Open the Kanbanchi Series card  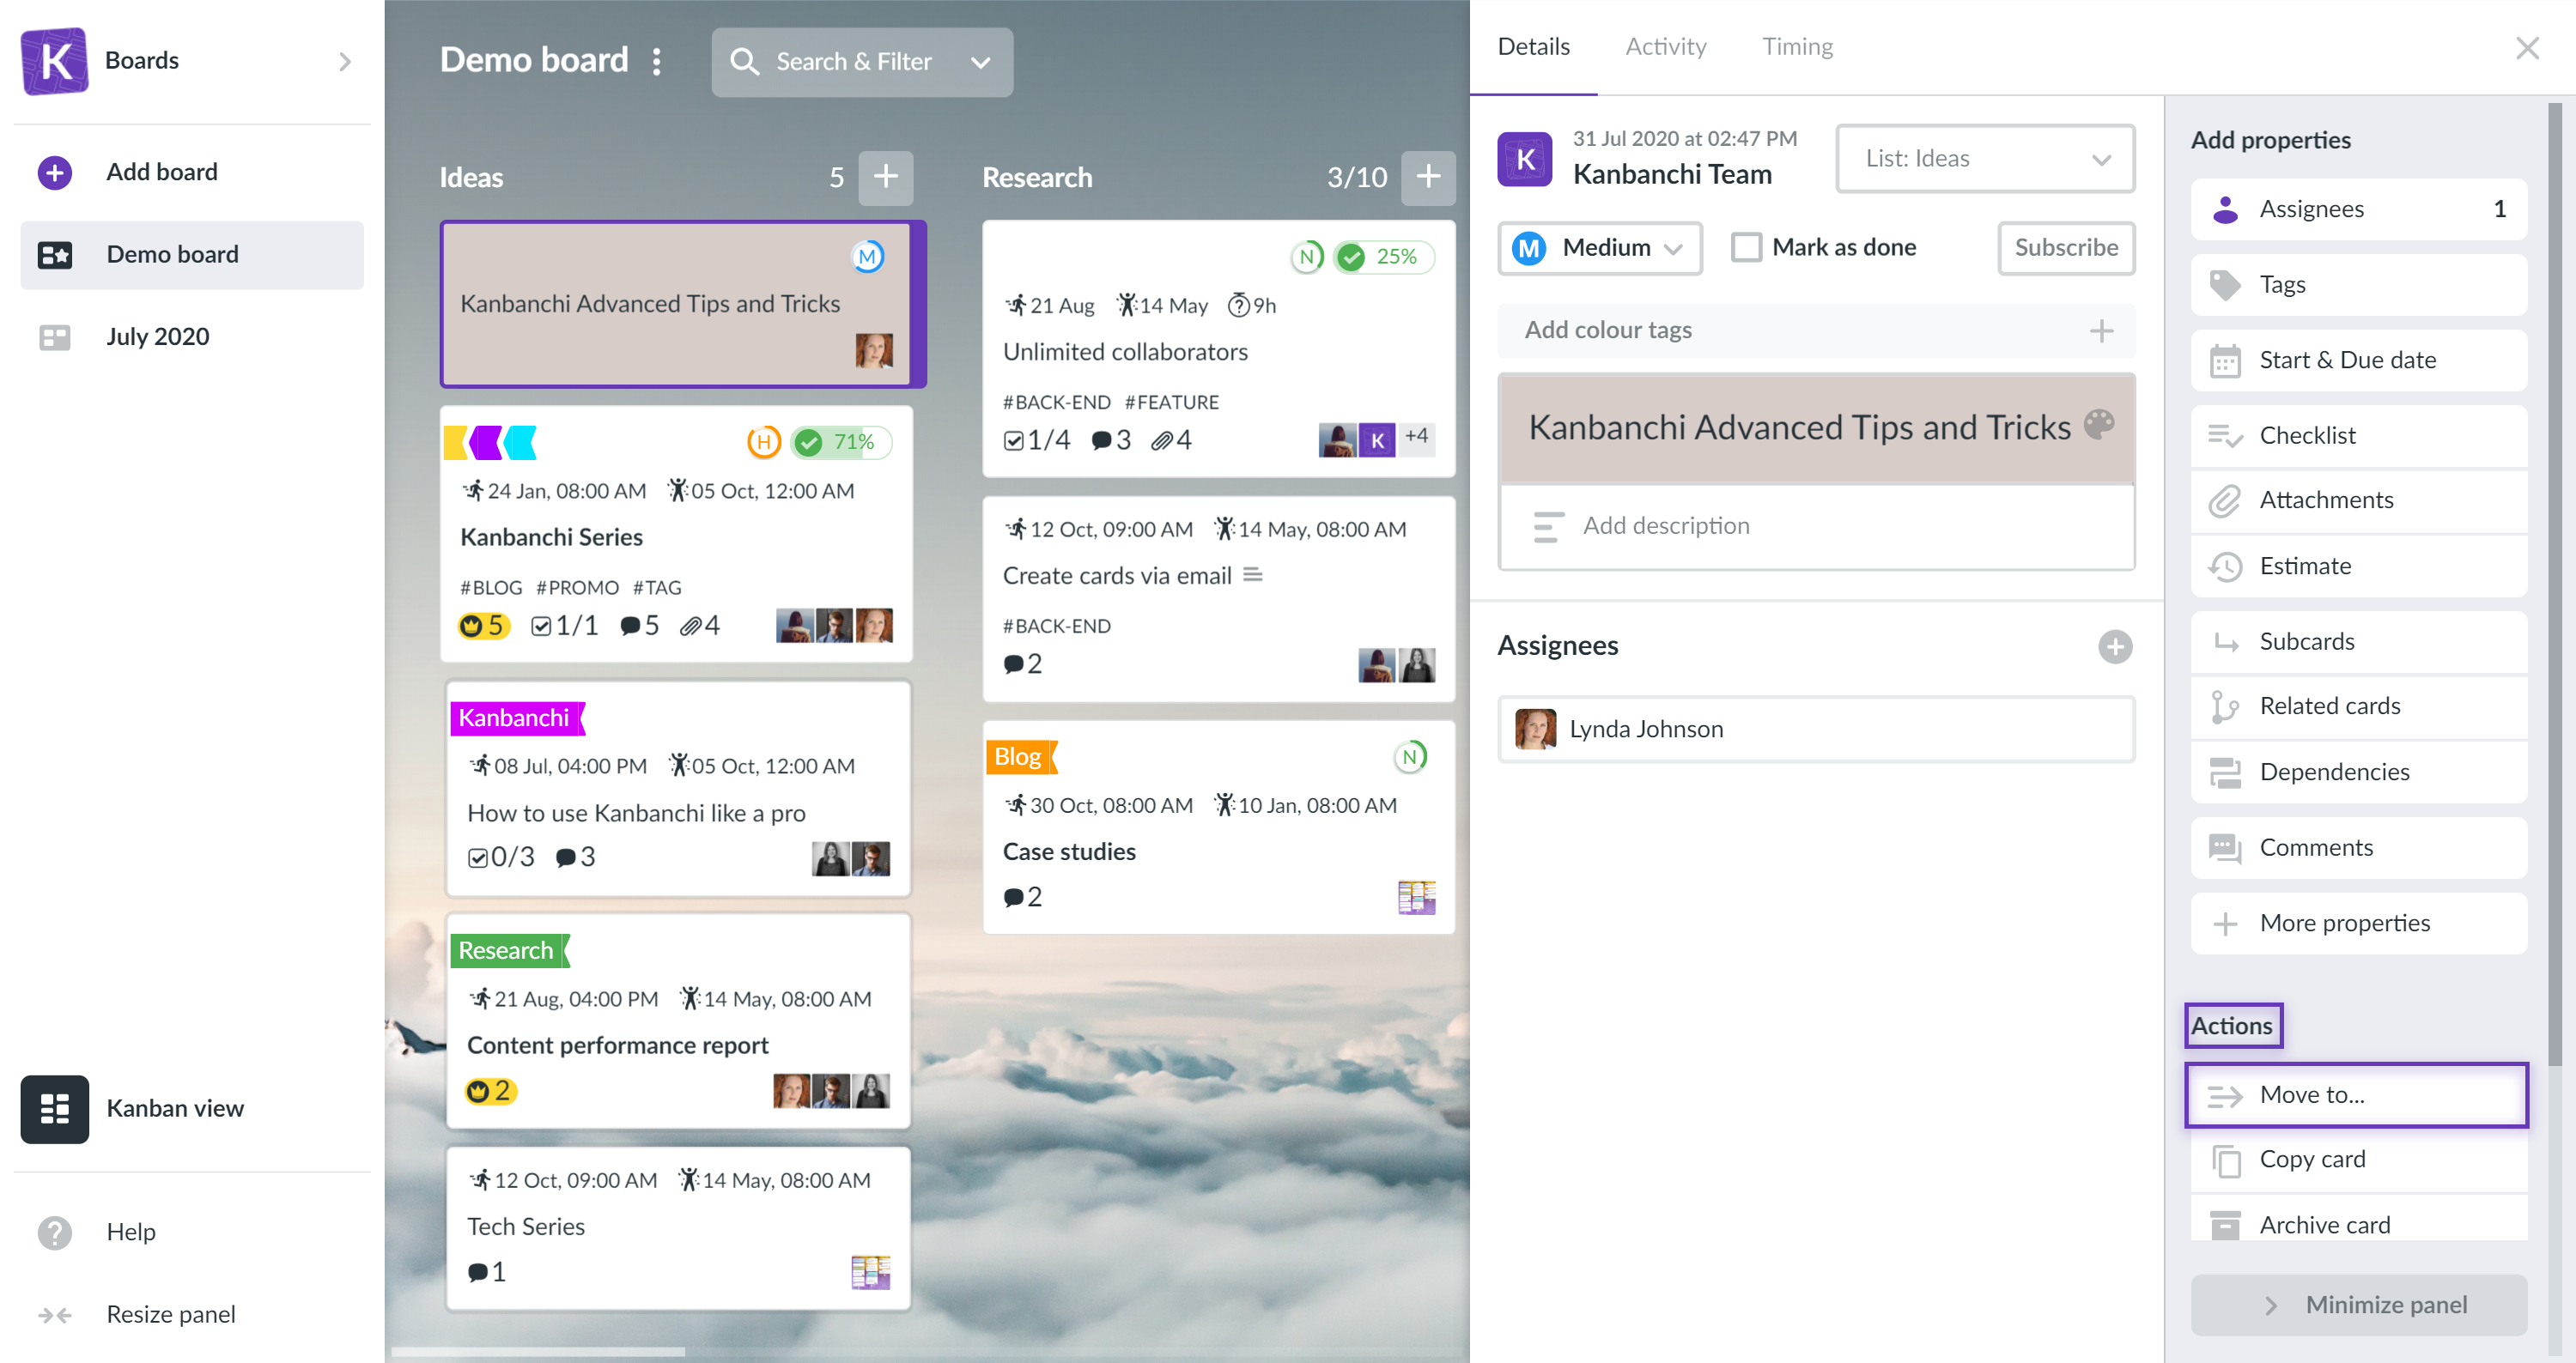[677, 534]
